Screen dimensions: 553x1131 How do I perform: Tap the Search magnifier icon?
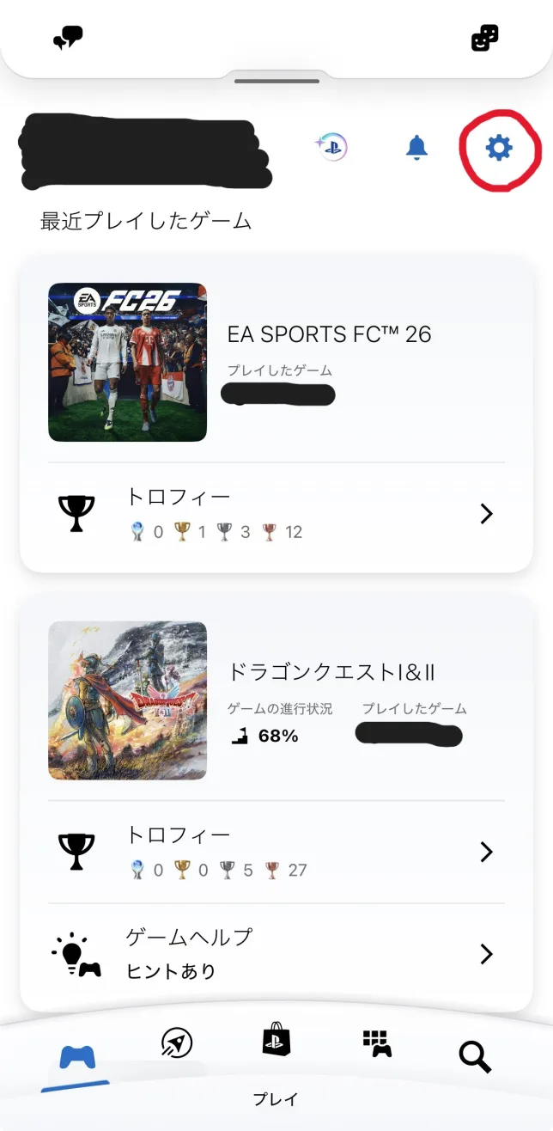(x=474, y=1056)
